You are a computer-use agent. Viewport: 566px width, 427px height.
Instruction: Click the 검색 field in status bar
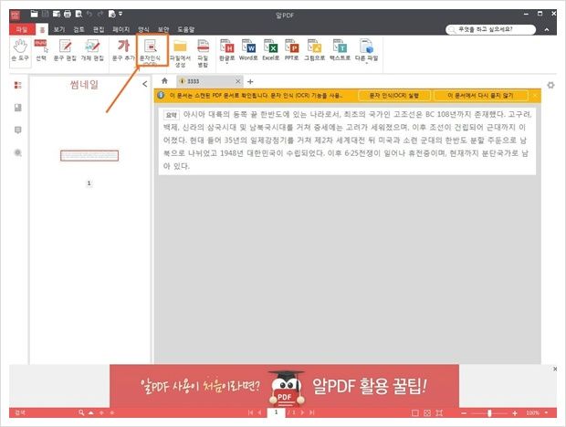(43, 412)
